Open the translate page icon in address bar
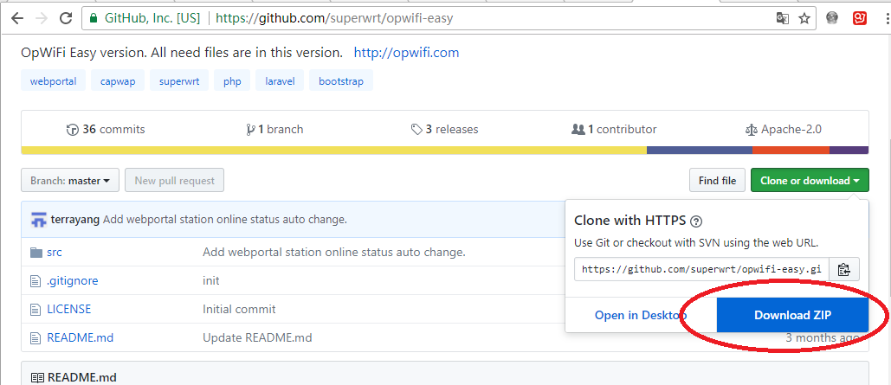891x385 pixels. click(x=783, y=18)
